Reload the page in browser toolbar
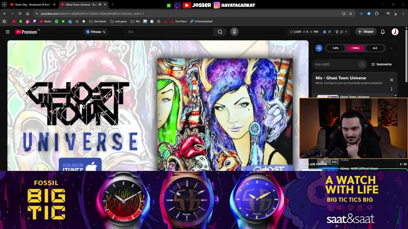 click(20, 14)
